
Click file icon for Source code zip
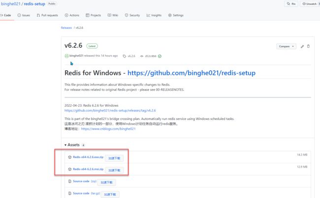click(70, 181)
